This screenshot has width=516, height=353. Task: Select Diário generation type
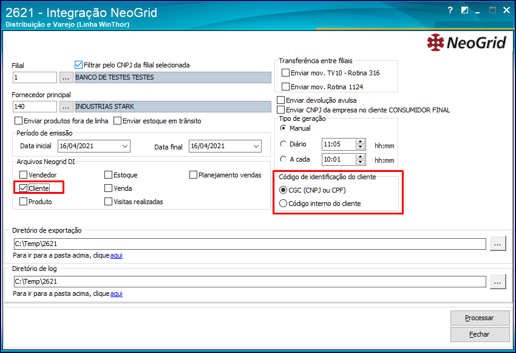click(283, 144)
